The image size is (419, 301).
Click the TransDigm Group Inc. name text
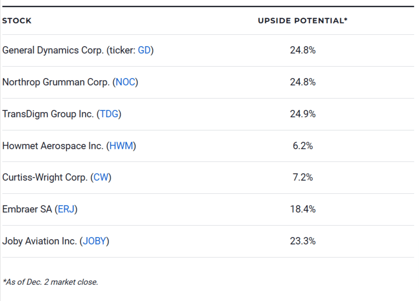49,114
